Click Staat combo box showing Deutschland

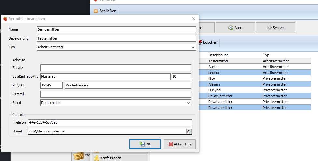click(x=116, y=103)
